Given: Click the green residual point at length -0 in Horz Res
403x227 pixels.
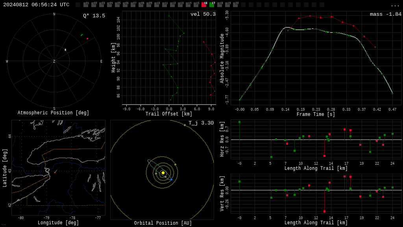Looking at the screenshot, I should coord(239,122).
